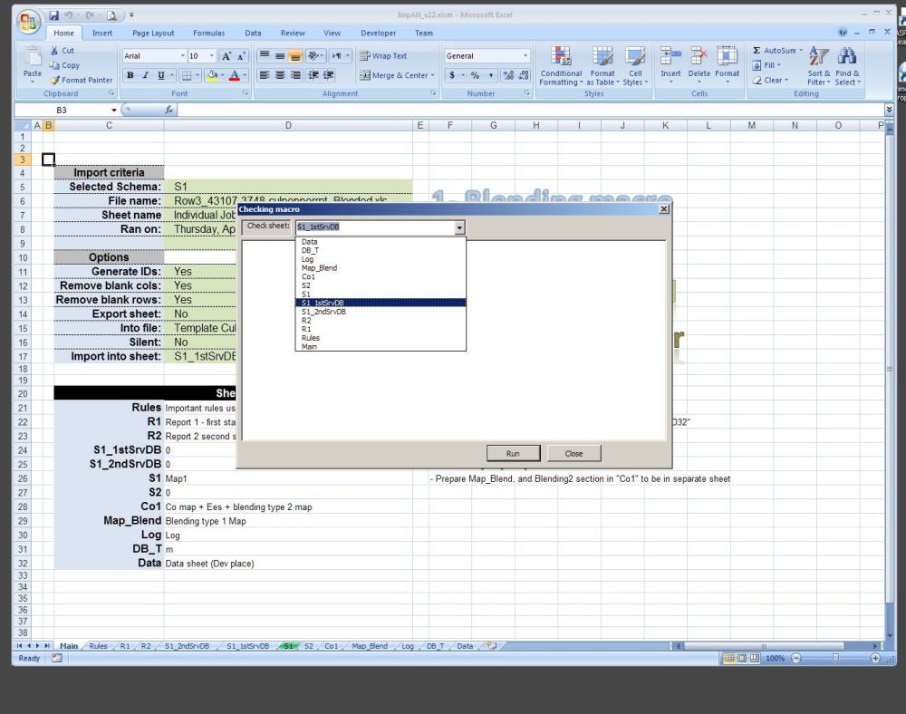The height and width of the screenshot is (714, 906).
Task: Open Conditional Formatting in the Styles group
Action: pos(561,65)
